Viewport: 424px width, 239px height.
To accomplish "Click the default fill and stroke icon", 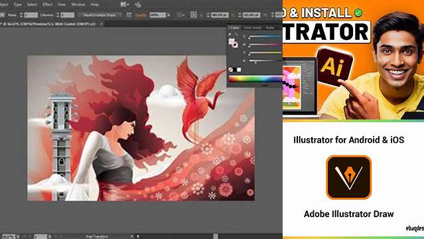I will [x=230, y=35].
